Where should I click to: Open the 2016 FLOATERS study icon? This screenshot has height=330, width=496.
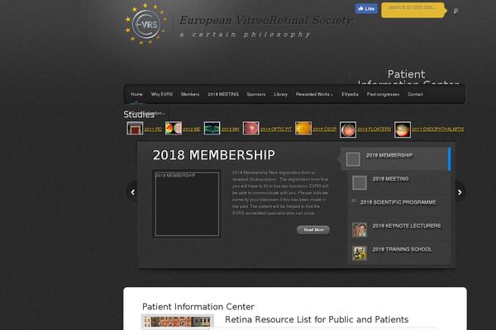348,130
